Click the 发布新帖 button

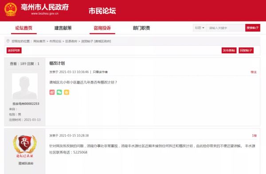229,50
